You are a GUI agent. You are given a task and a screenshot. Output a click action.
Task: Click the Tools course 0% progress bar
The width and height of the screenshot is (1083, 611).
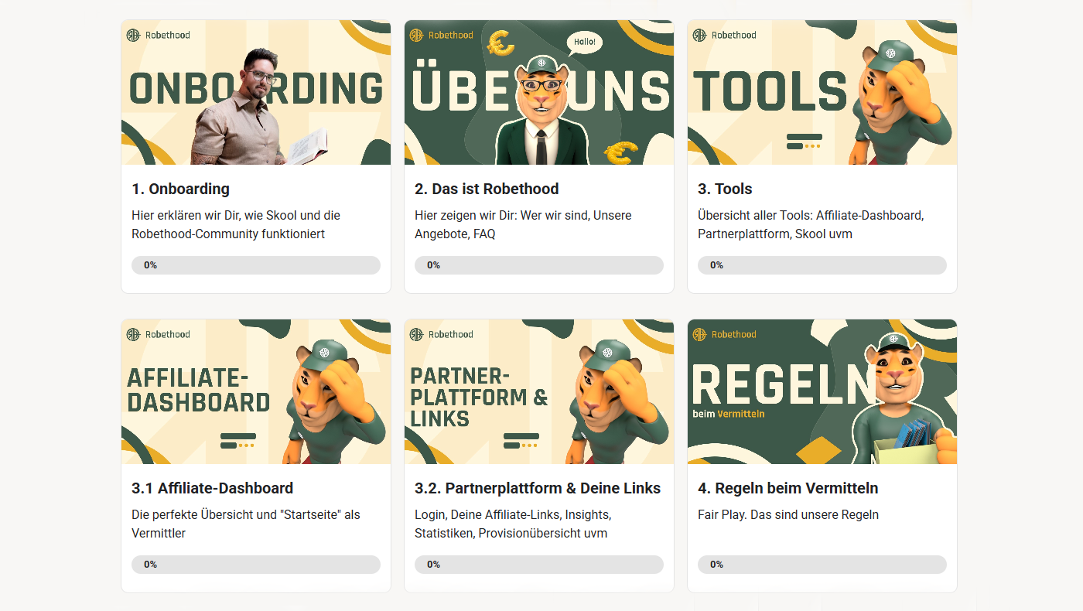click(x=822, y=265)
